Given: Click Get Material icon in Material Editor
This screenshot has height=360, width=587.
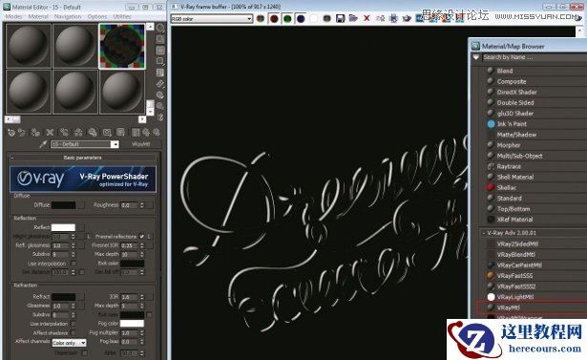Looking at the screenshot, I should click(x=11, y=132).
